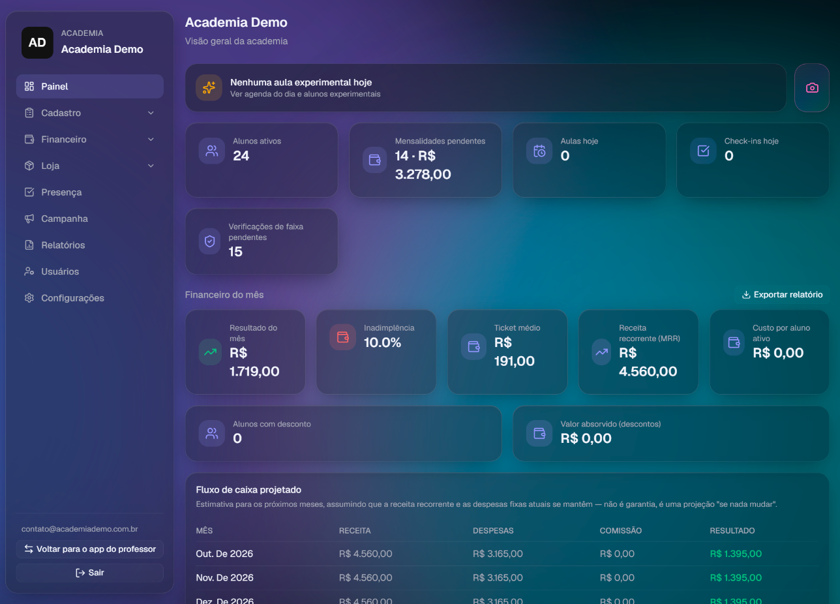The image size is (840, 604).
Task: Click the Sair logout button
Action: 90,573
